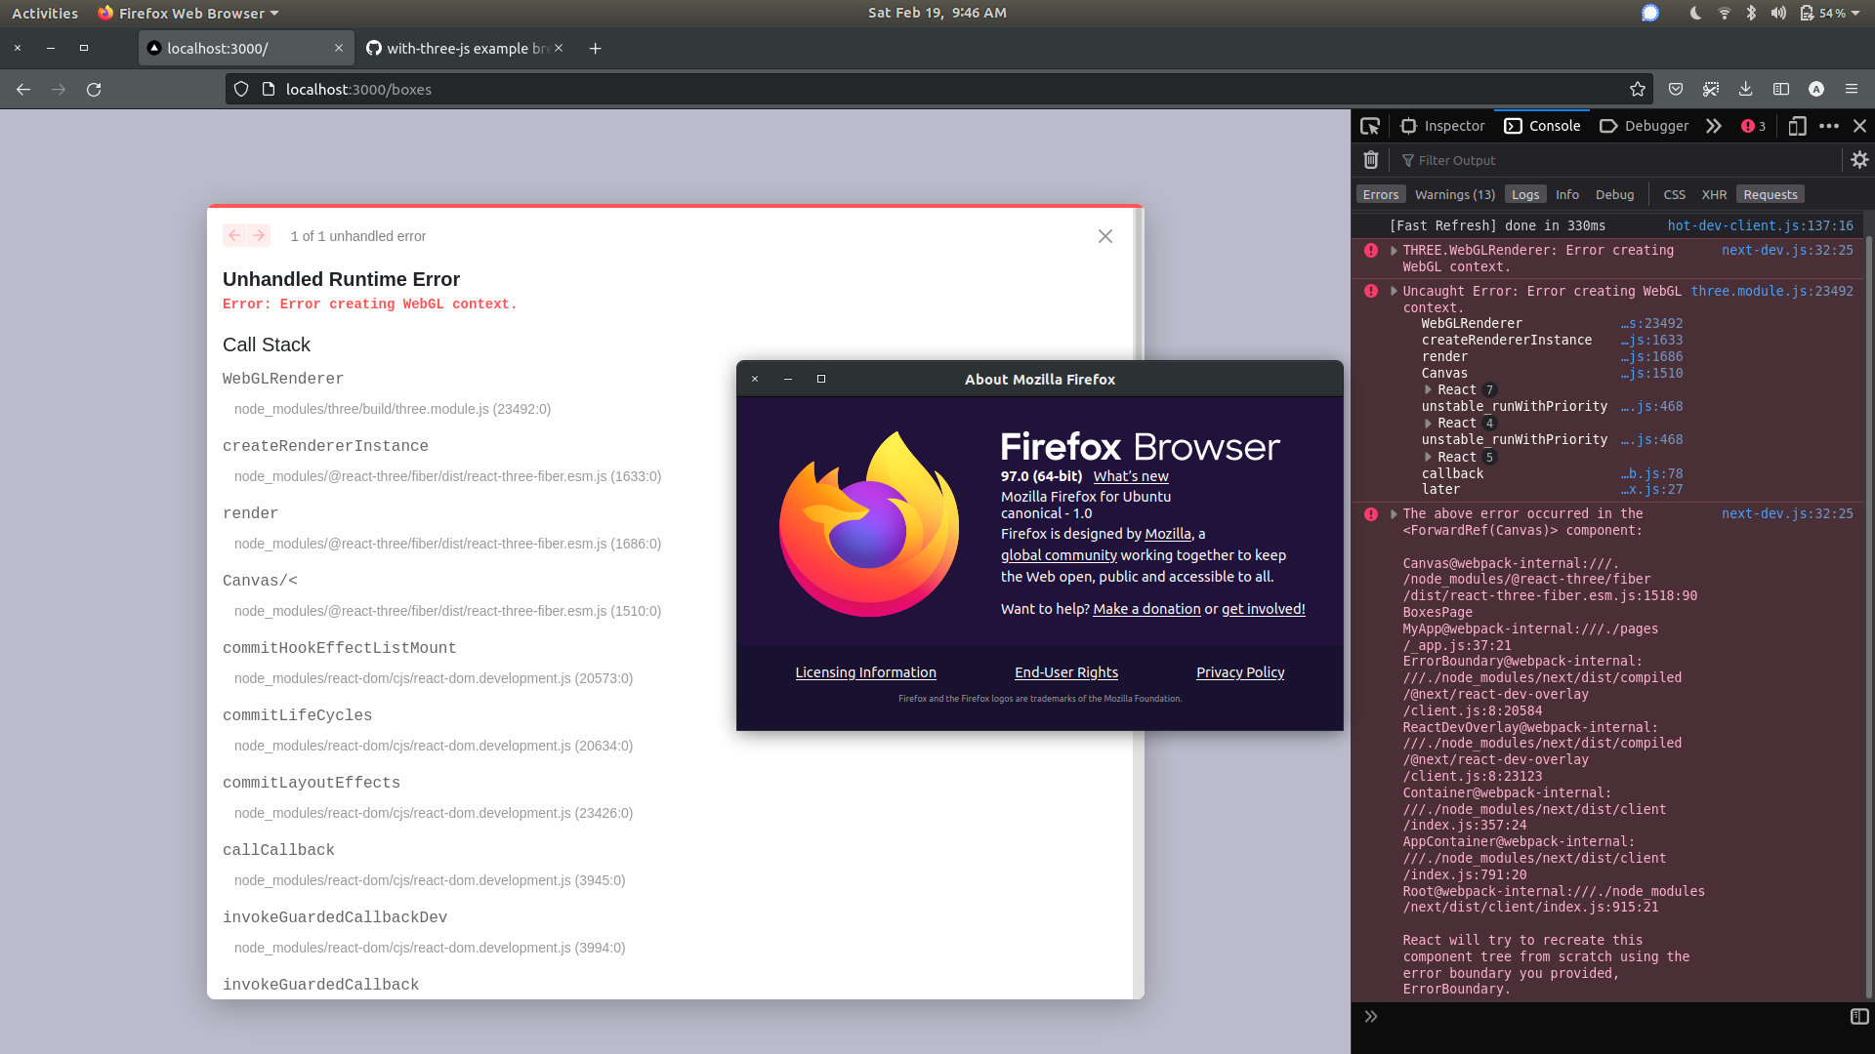The image size is (1875, 1054).
Task: Toggle the Warnings (13) filter
Action: (x=1454, y=194)
